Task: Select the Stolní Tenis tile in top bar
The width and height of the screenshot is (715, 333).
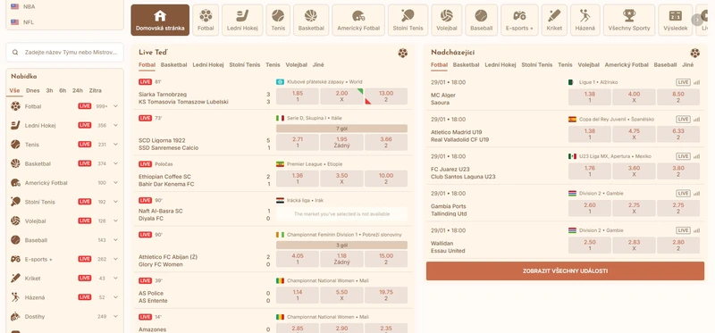Action: click(x=408, y=20)
